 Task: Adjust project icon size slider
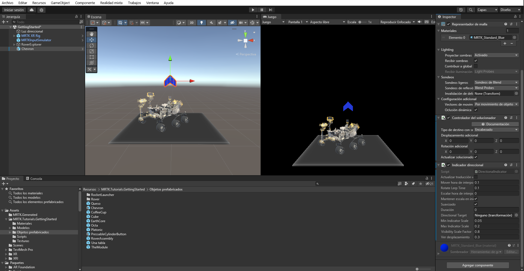tap(424, 269)
